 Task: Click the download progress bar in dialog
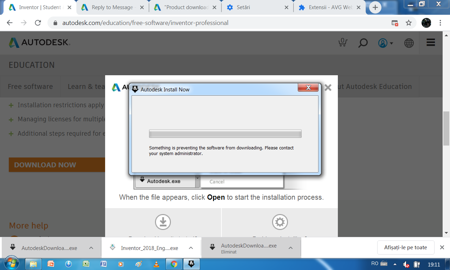pos(225,134)
